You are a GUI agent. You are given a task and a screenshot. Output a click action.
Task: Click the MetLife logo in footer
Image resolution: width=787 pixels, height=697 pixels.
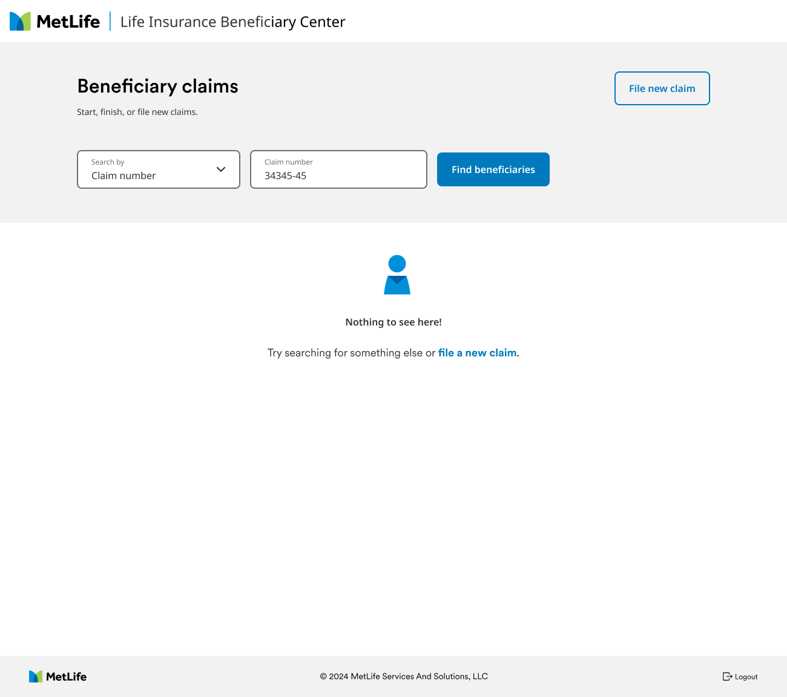point(58,676)
